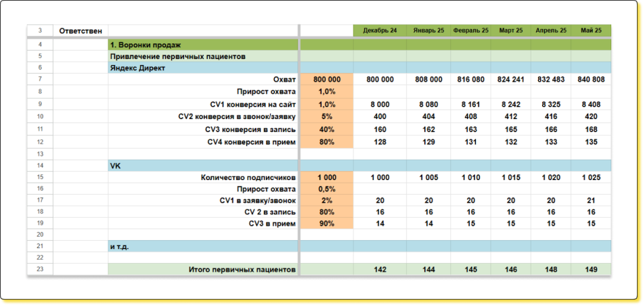Select the "Ответствен" header cell
Screen dimensions: 643x305
coord(81,31)
